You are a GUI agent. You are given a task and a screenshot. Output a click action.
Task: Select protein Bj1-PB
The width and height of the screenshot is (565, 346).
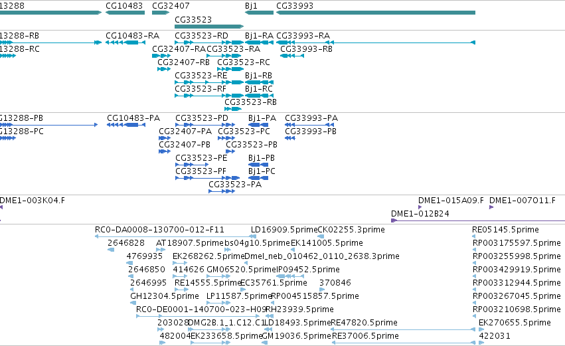[258, 165]
